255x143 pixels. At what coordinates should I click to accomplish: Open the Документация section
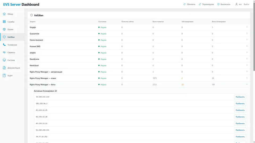(12, 68)
